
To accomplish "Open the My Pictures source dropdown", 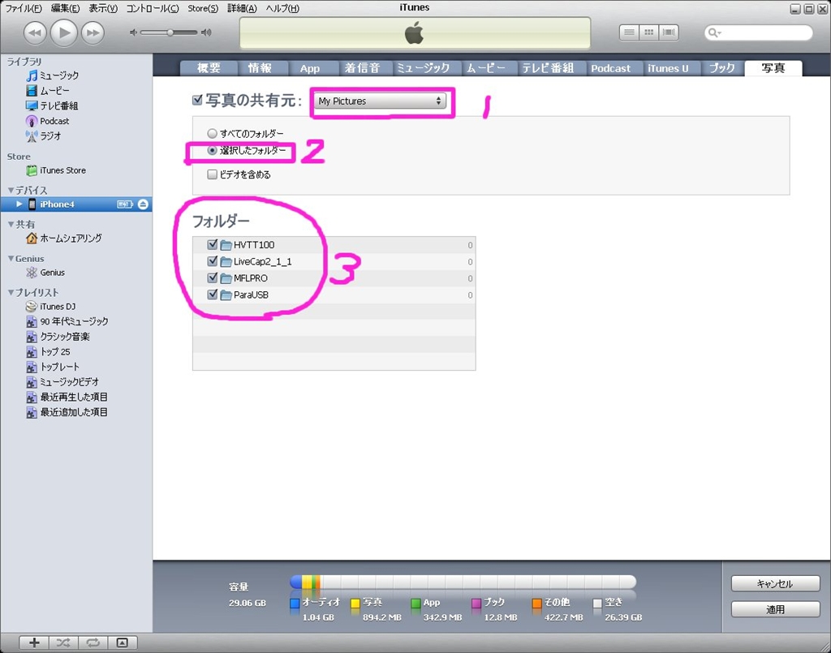I will (380, 101).
